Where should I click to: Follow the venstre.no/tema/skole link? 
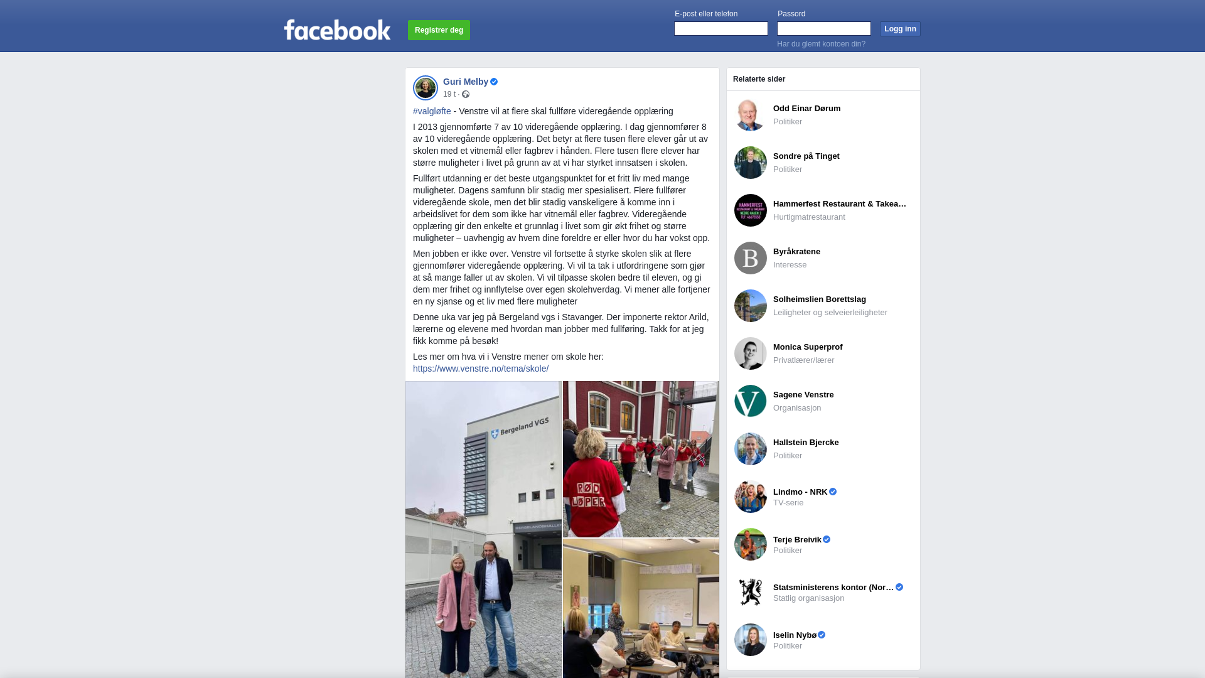pos(481,369)
